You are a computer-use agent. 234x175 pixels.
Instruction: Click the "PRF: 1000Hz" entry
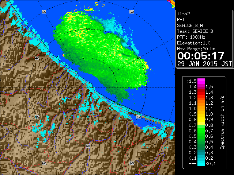tap(191, 37)
